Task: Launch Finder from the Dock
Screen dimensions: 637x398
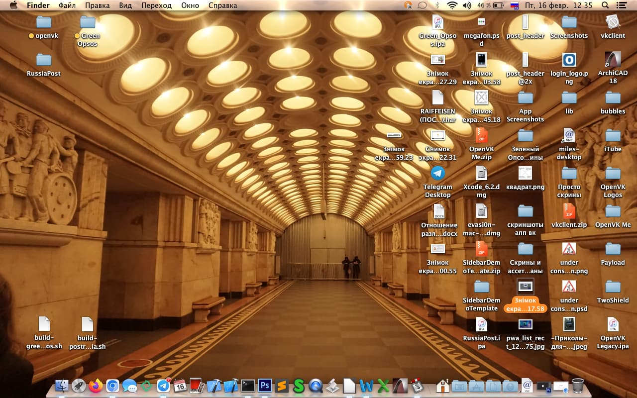Action: 62,386
